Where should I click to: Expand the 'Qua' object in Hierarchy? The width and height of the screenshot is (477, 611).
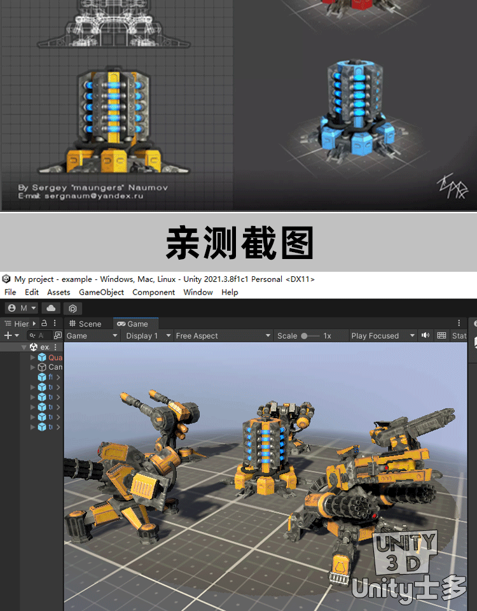(32, 357)
